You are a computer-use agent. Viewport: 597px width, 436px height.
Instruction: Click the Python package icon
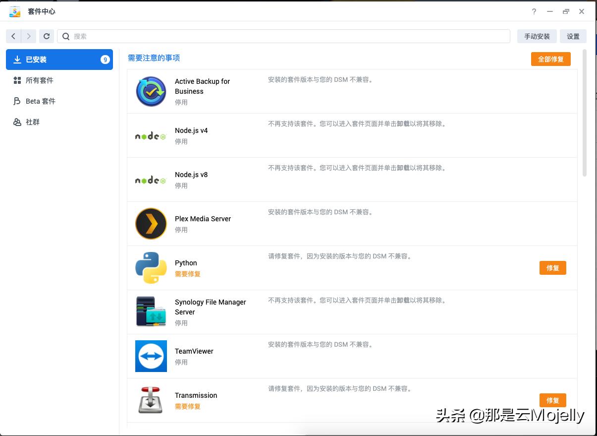coord(151,268)
